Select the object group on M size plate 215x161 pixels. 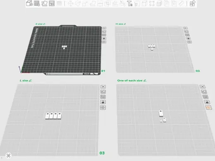coord(151,47)
